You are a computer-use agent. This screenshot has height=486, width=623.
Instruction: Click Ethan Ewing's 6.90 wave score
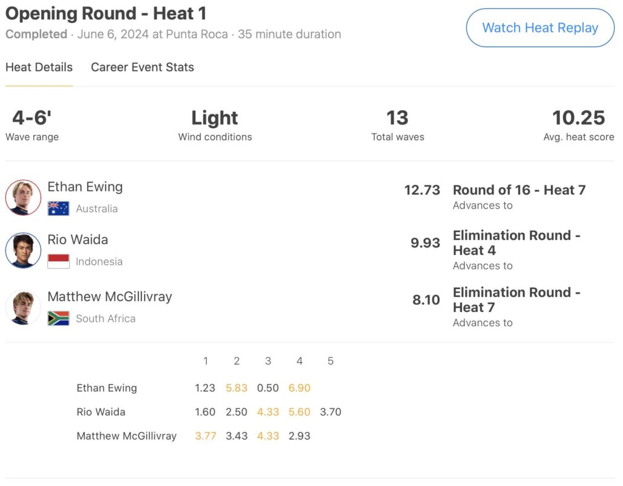[x=299, y=388]
